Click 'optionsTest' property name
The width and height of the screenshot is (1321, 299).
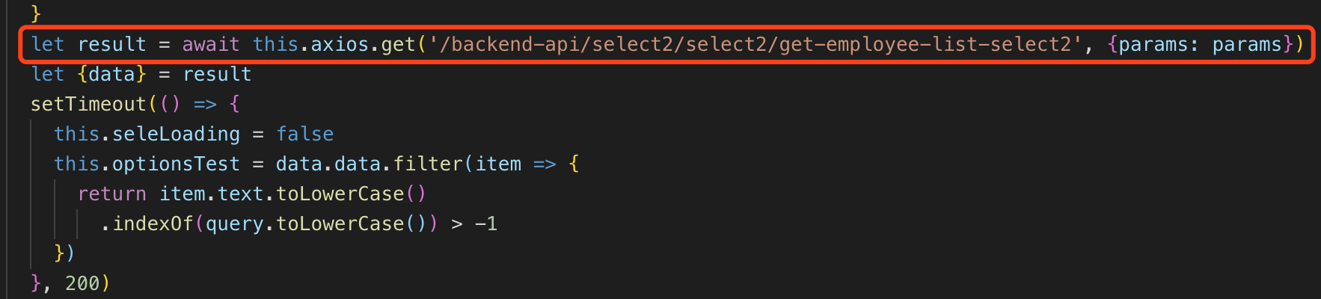pyautogui.click(x=177, y=164)
